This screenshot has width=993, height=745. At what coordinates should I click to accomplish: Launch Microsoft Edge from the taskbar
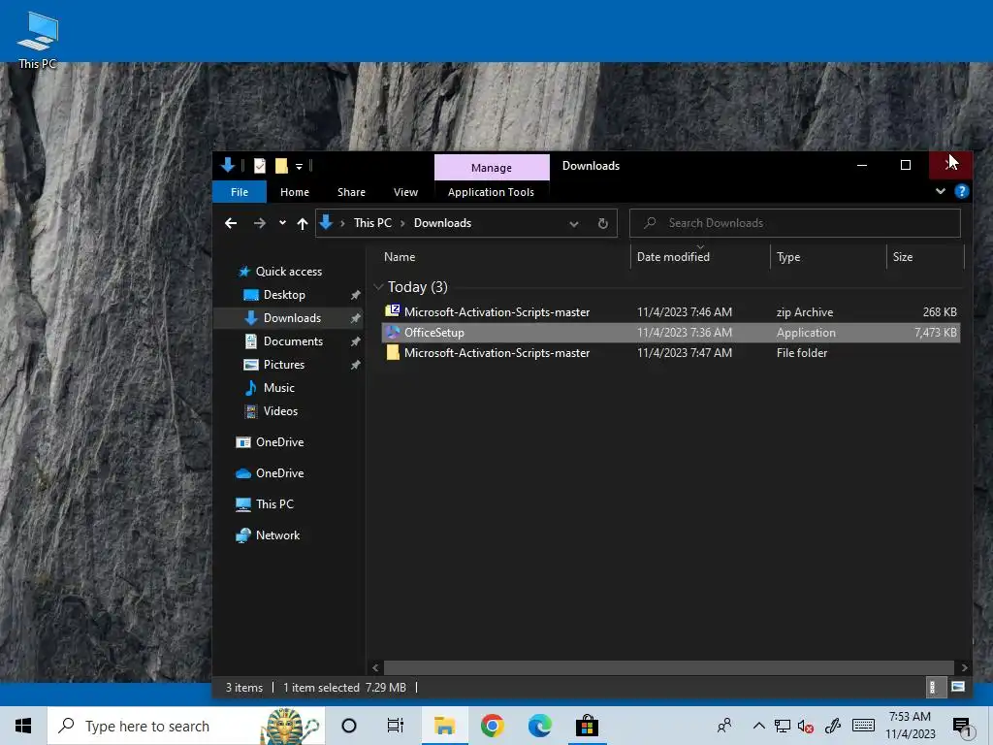tap(539, 726)
